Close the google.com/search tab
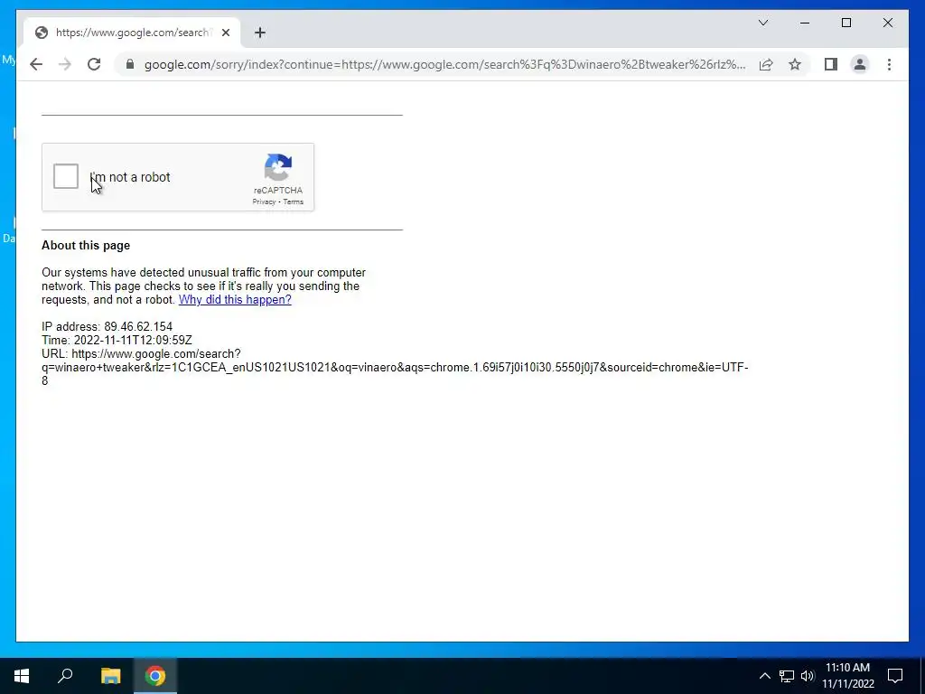925x694 pixels. [225, 33]
